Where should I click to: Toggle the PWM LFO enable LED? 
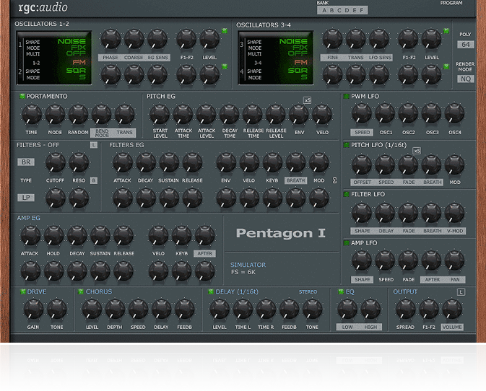pos(346,96)
